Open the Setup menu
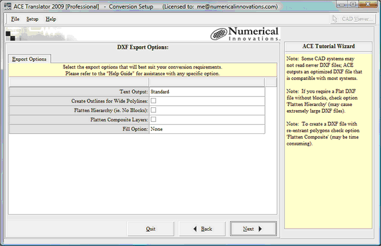 (32, 19)
